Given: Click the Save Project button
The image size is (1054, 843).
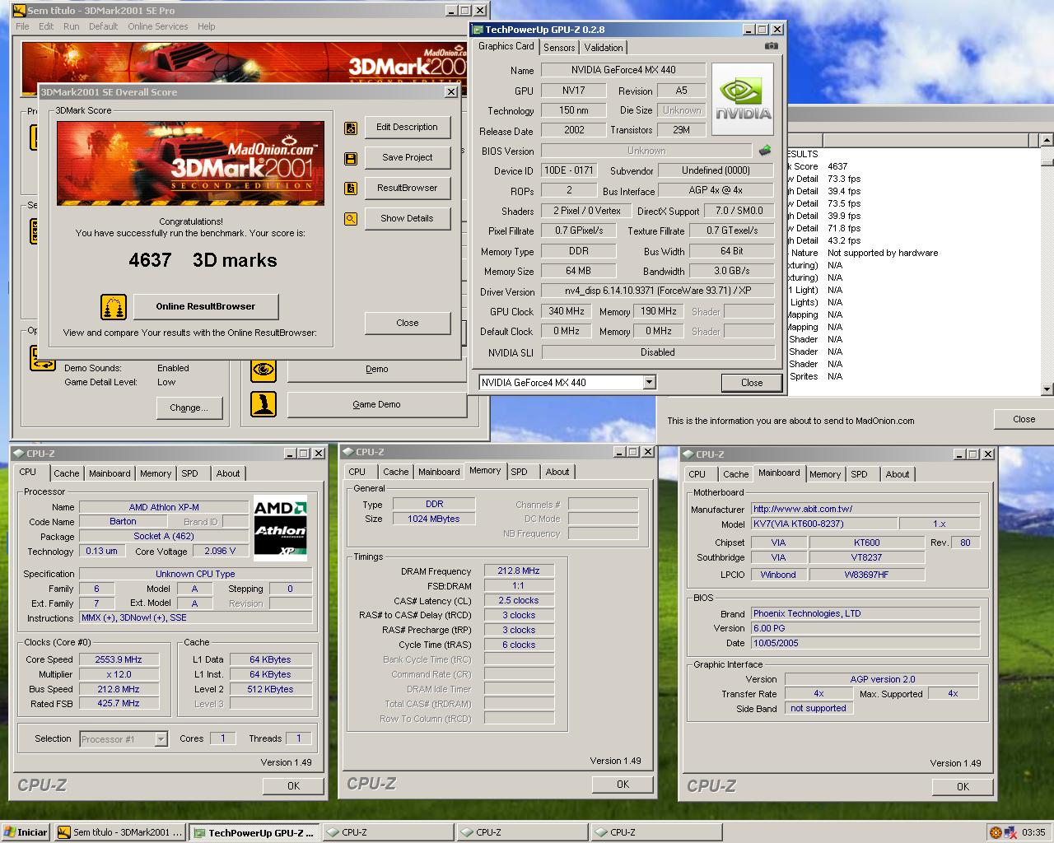Looking at the screenshot, I should (x=407, y=157).
